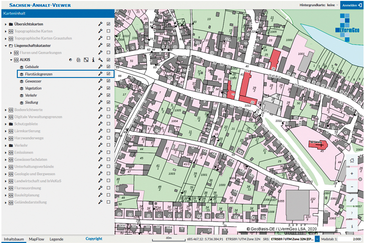Screen dimensions: 365x243
Task: Open wrench settings for Geländedarstellung
Action: 100,202
